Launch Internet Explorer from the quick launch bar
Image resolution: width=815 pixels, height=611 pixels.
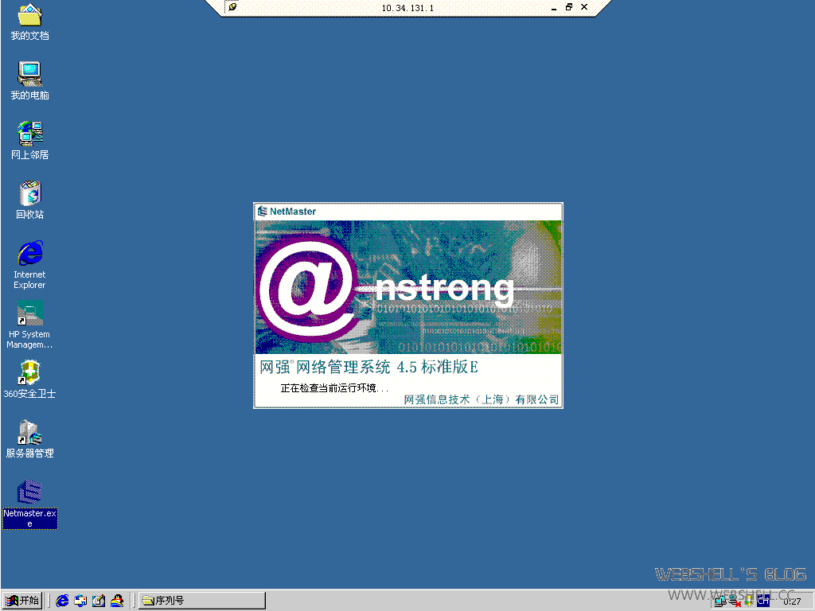point(62,601)
